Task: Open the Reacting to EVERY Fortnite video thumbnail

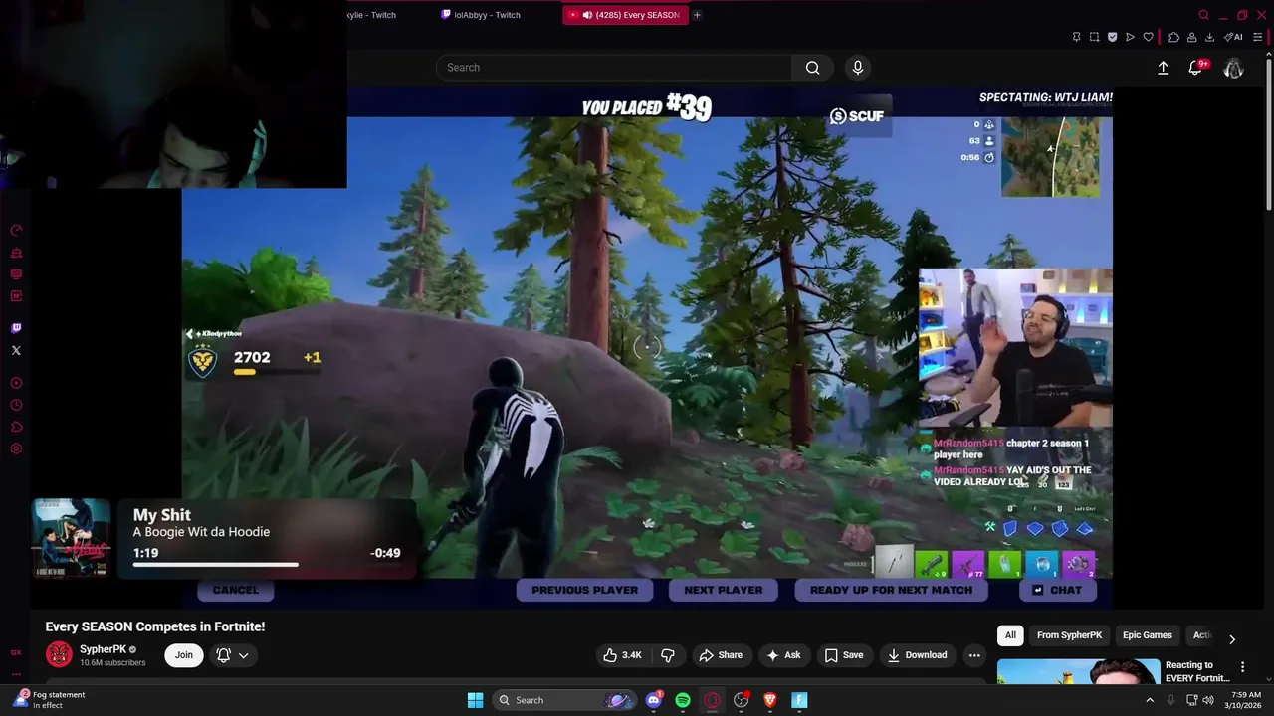Action: click(1078, 672)
